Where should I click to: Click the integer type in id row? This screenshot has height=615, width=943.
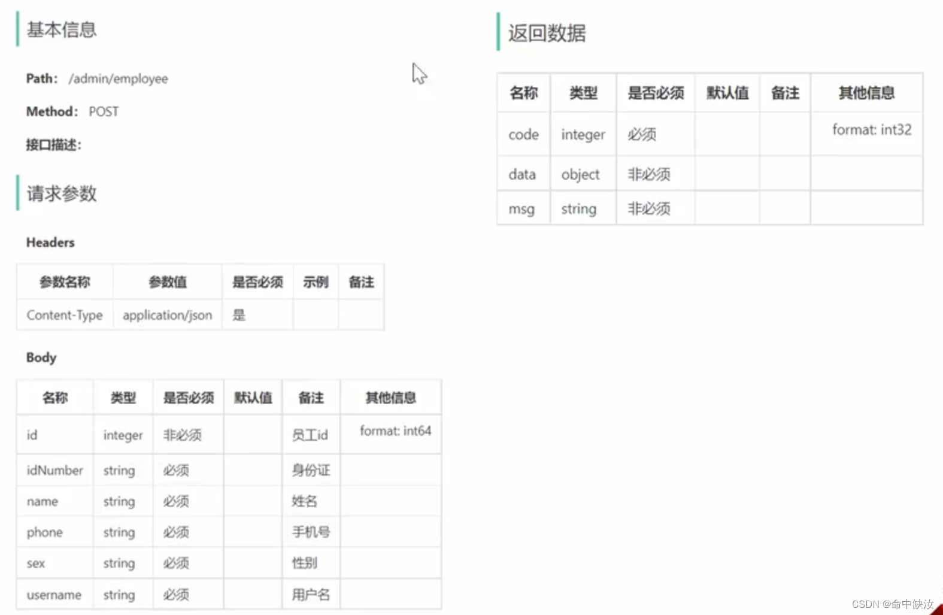[123, 435]
